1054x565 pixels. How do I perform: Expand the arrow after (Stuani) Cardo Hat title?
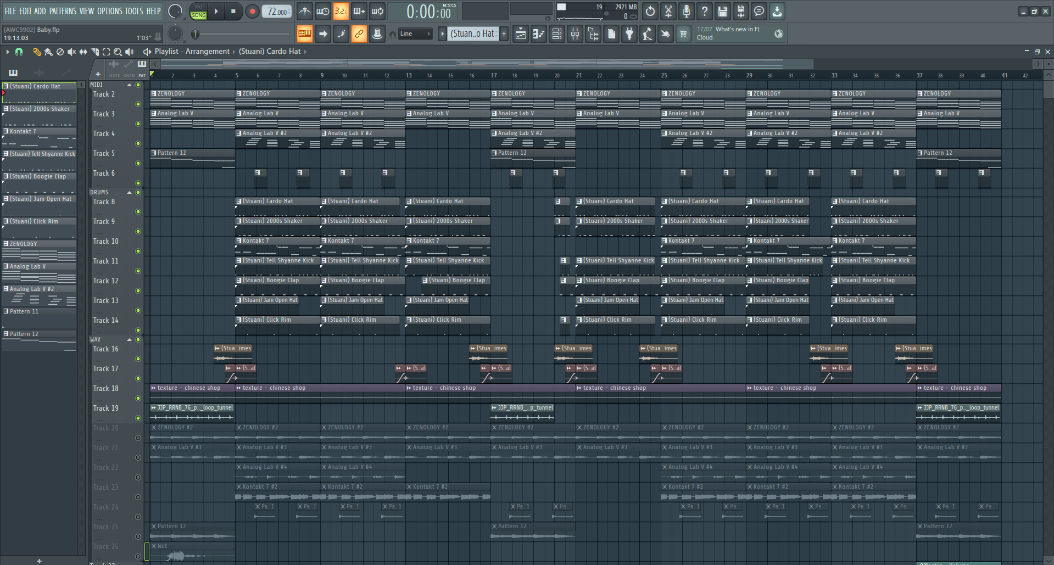305,52
